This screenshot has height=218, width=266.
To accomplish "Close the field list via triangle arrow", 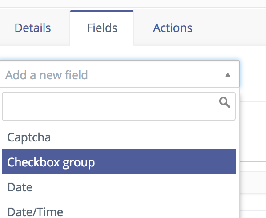I will pos(227,75).
